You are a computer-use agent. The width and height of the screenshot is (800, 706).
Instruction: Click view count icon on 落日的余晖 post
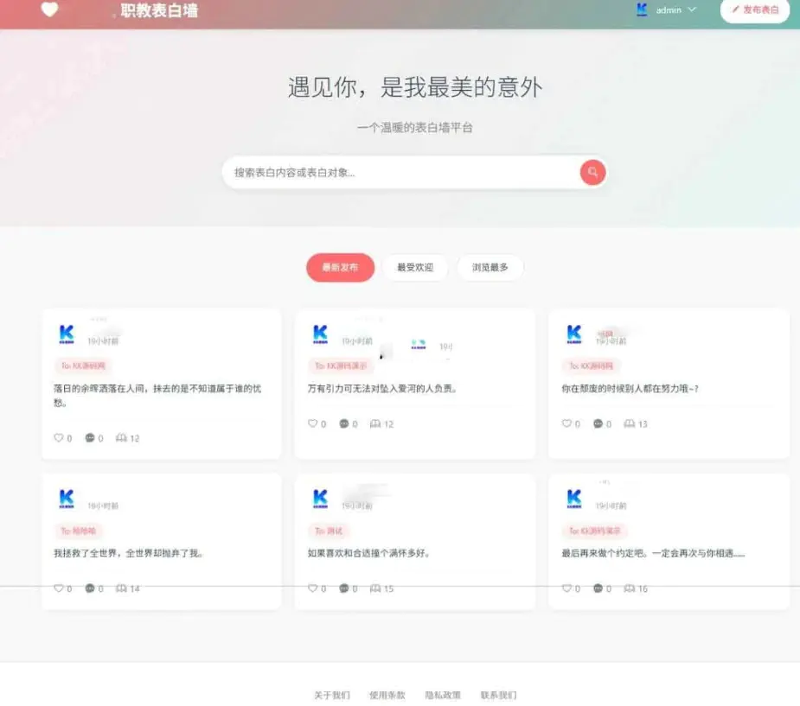(x=121, y=438)
